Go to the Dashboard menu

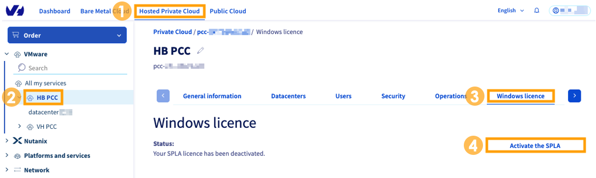click(x=55, y=11)
